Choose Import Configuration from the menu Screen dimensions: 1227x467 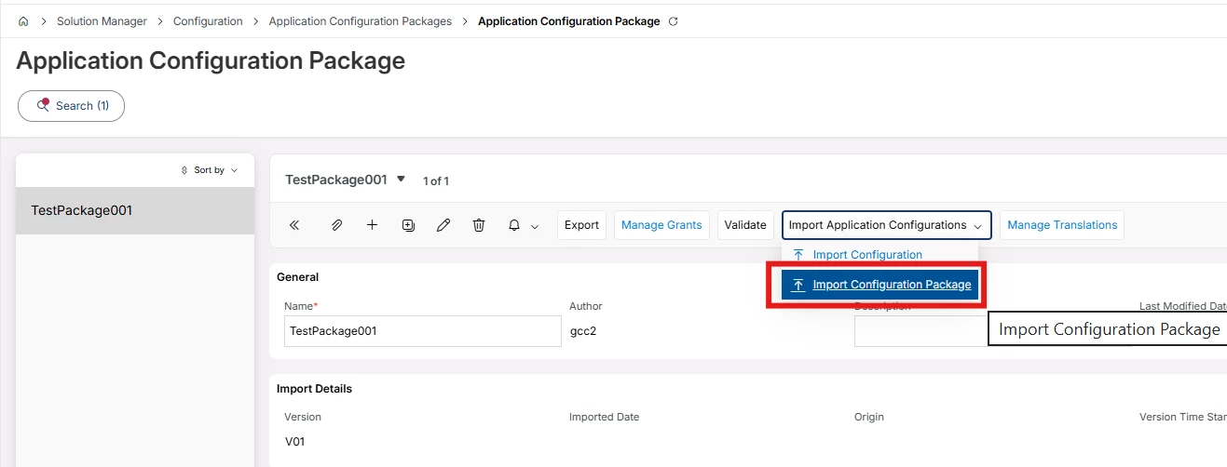[x=866, y=255]
